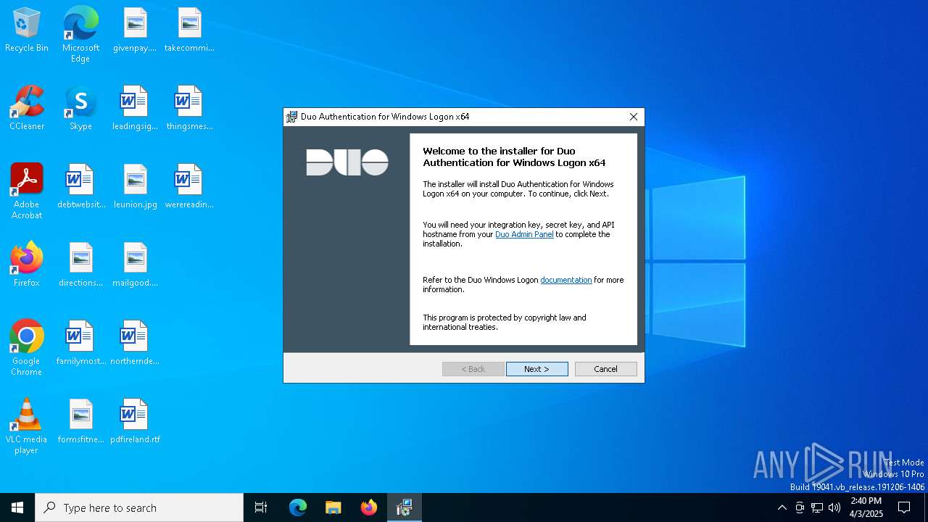Open the Duo documentation link
The image size is (928, 522).
point(566,280)
